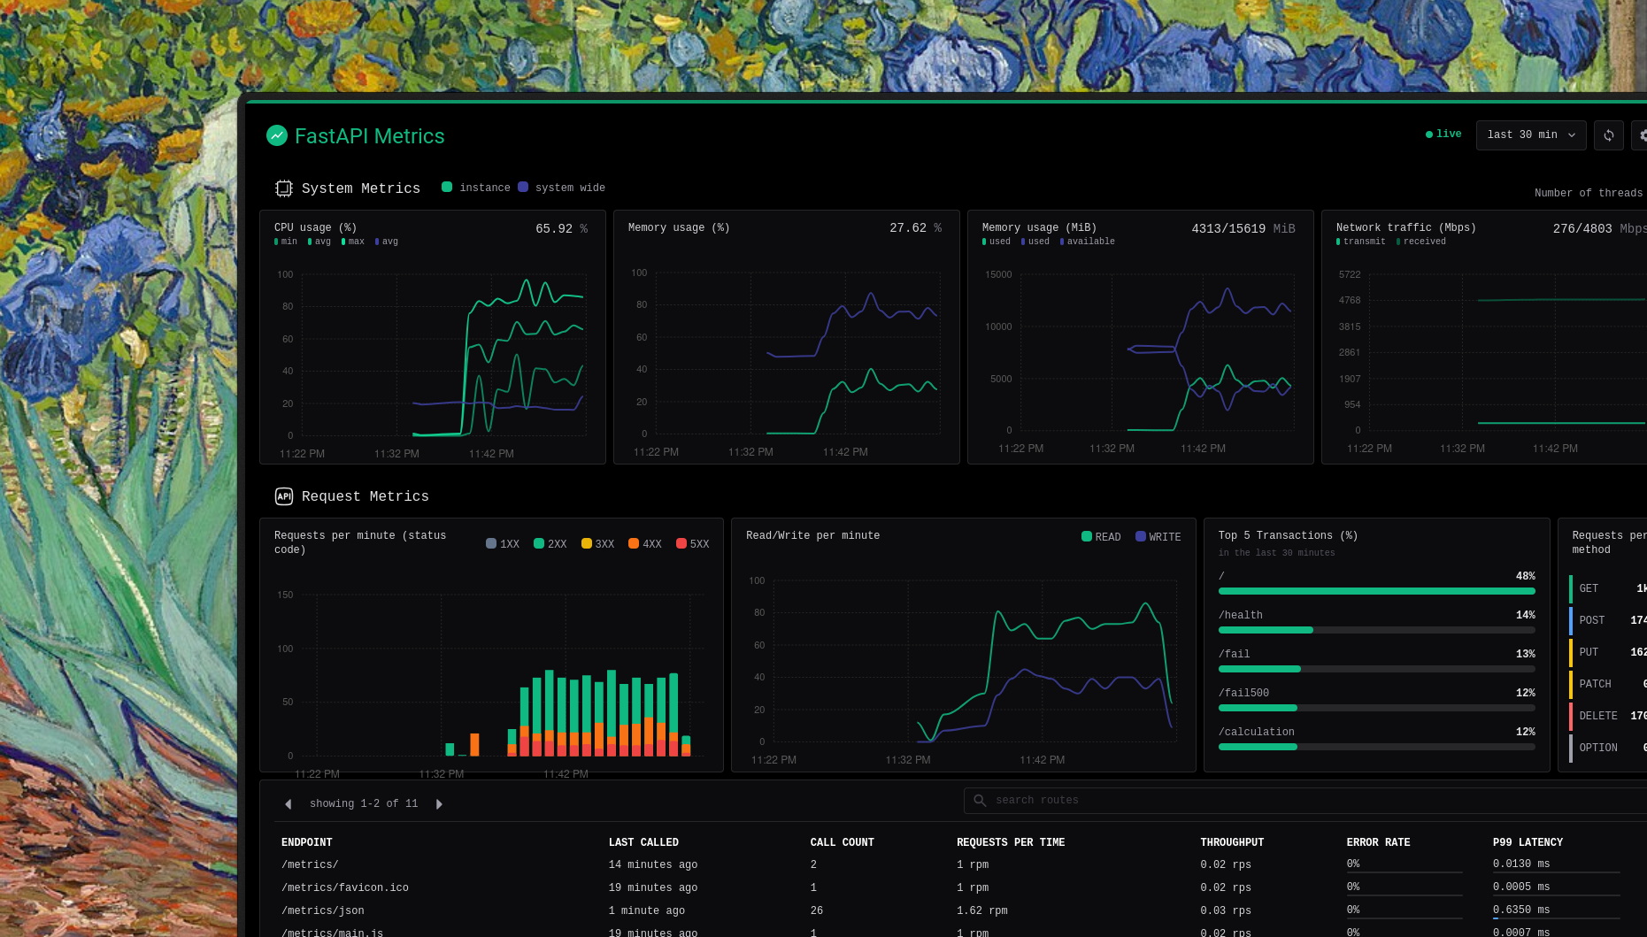Click the 4313/15619 MiB memory value
The height and width of the screenshot is (937, 1647).
pos(1243,229)
